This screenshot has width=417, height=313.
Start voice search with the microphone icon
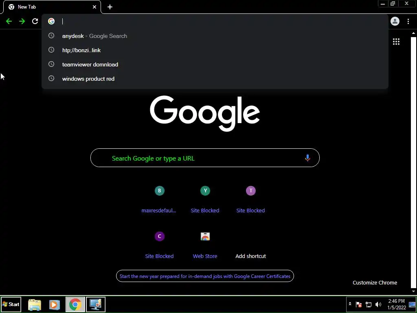point(307,158)
